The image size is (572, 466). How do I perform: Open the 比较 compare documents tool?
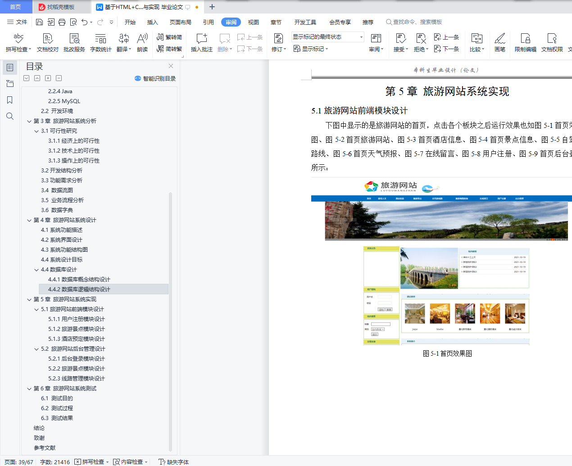pyautogui.click(x=477, y=43)
